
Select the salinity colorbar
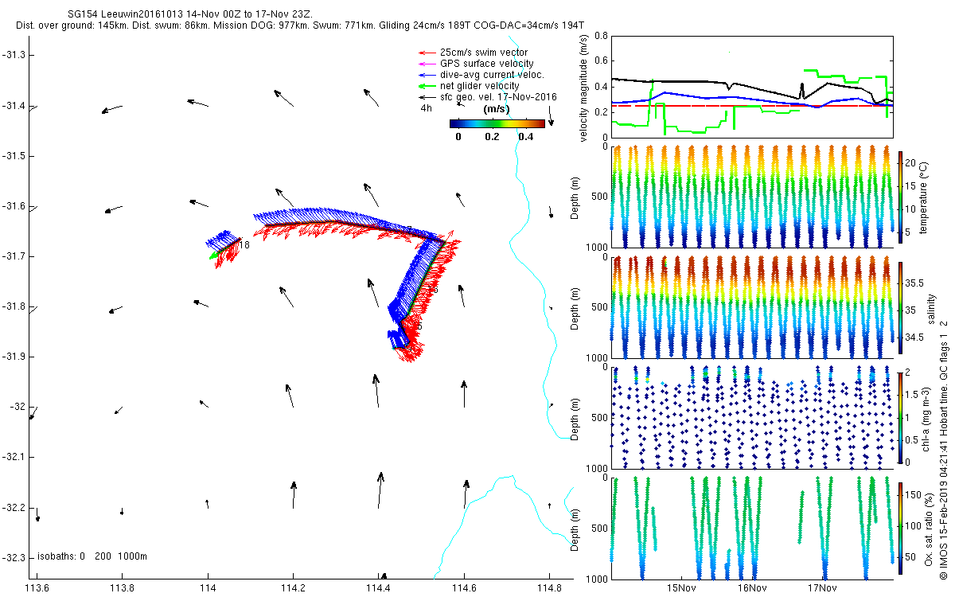click(x=900, y=305)
